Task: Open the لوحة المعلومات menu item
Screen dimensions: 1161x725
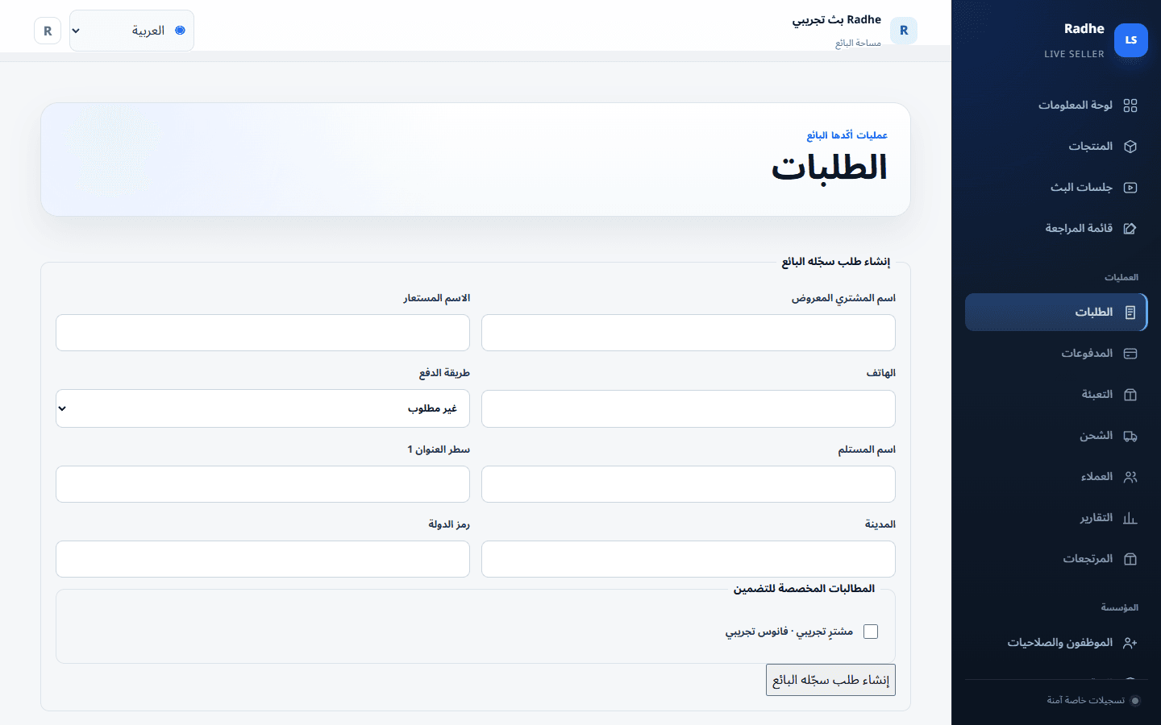Action: pos(1056,106)
